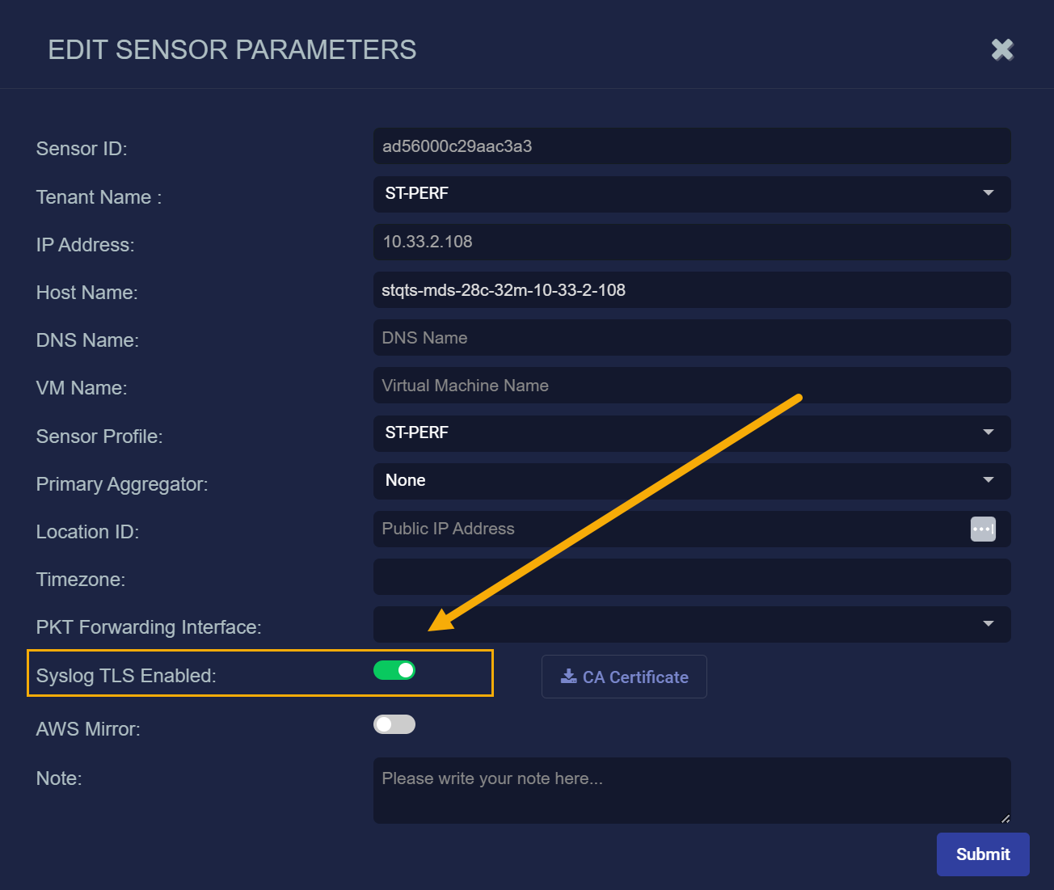Expand the PKT Forwarding Interface dropdown
This screenshot has height=890, width=1054.
coord(692,624)
